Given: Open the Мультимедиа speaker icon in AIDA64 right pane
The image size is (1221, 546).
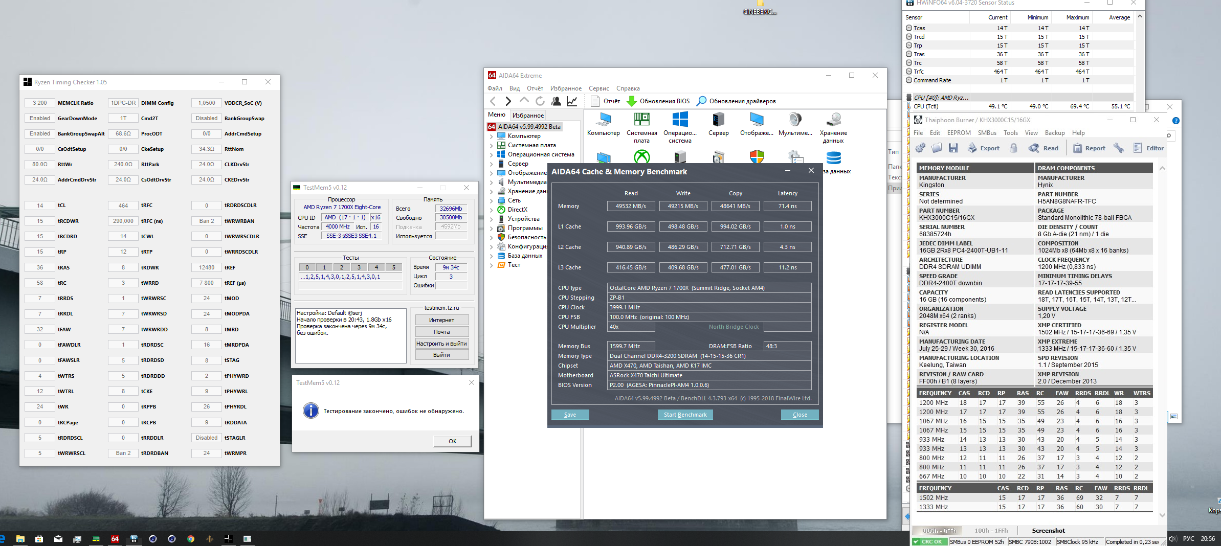Looking at the screenshot, I should [x=795, y=125].
